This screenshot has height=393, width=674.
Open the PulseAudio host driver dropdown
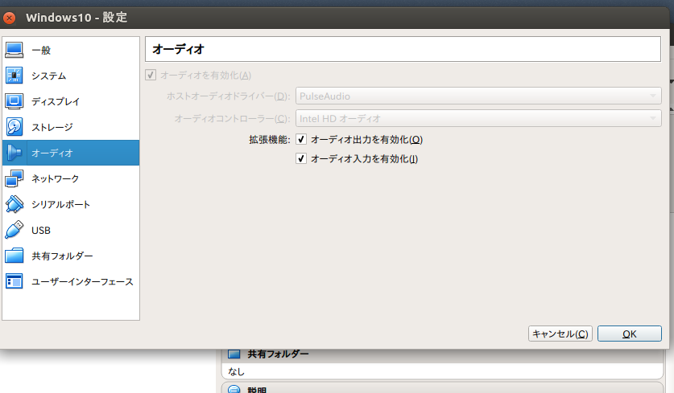[x=478, y=96]
